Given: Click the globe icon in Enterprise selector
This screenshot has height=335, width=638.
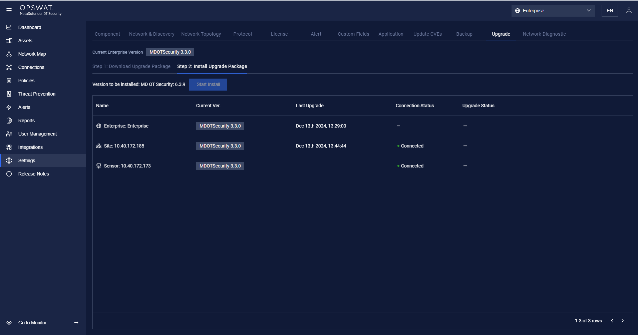Looking at the screenshot, I should (518, 11).
